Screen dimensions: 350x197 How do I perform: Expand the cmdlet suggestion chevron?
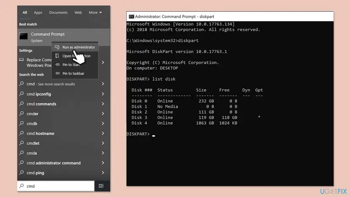point(103,143)
